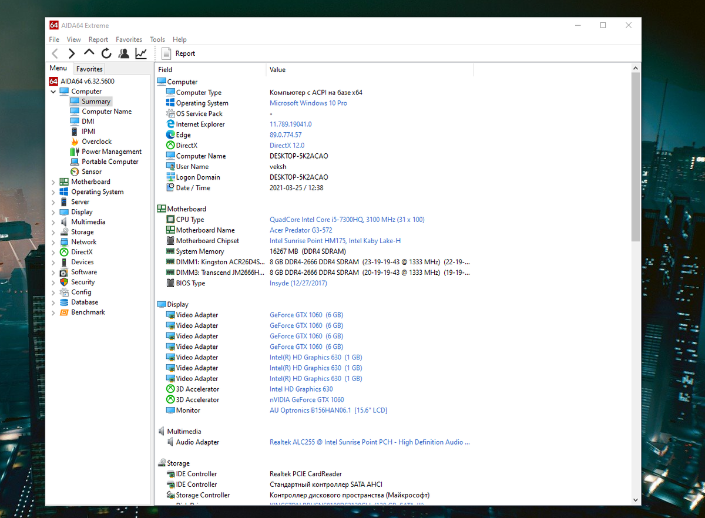
Task: Select the Software tree node
Action: [x=84, y=272]
